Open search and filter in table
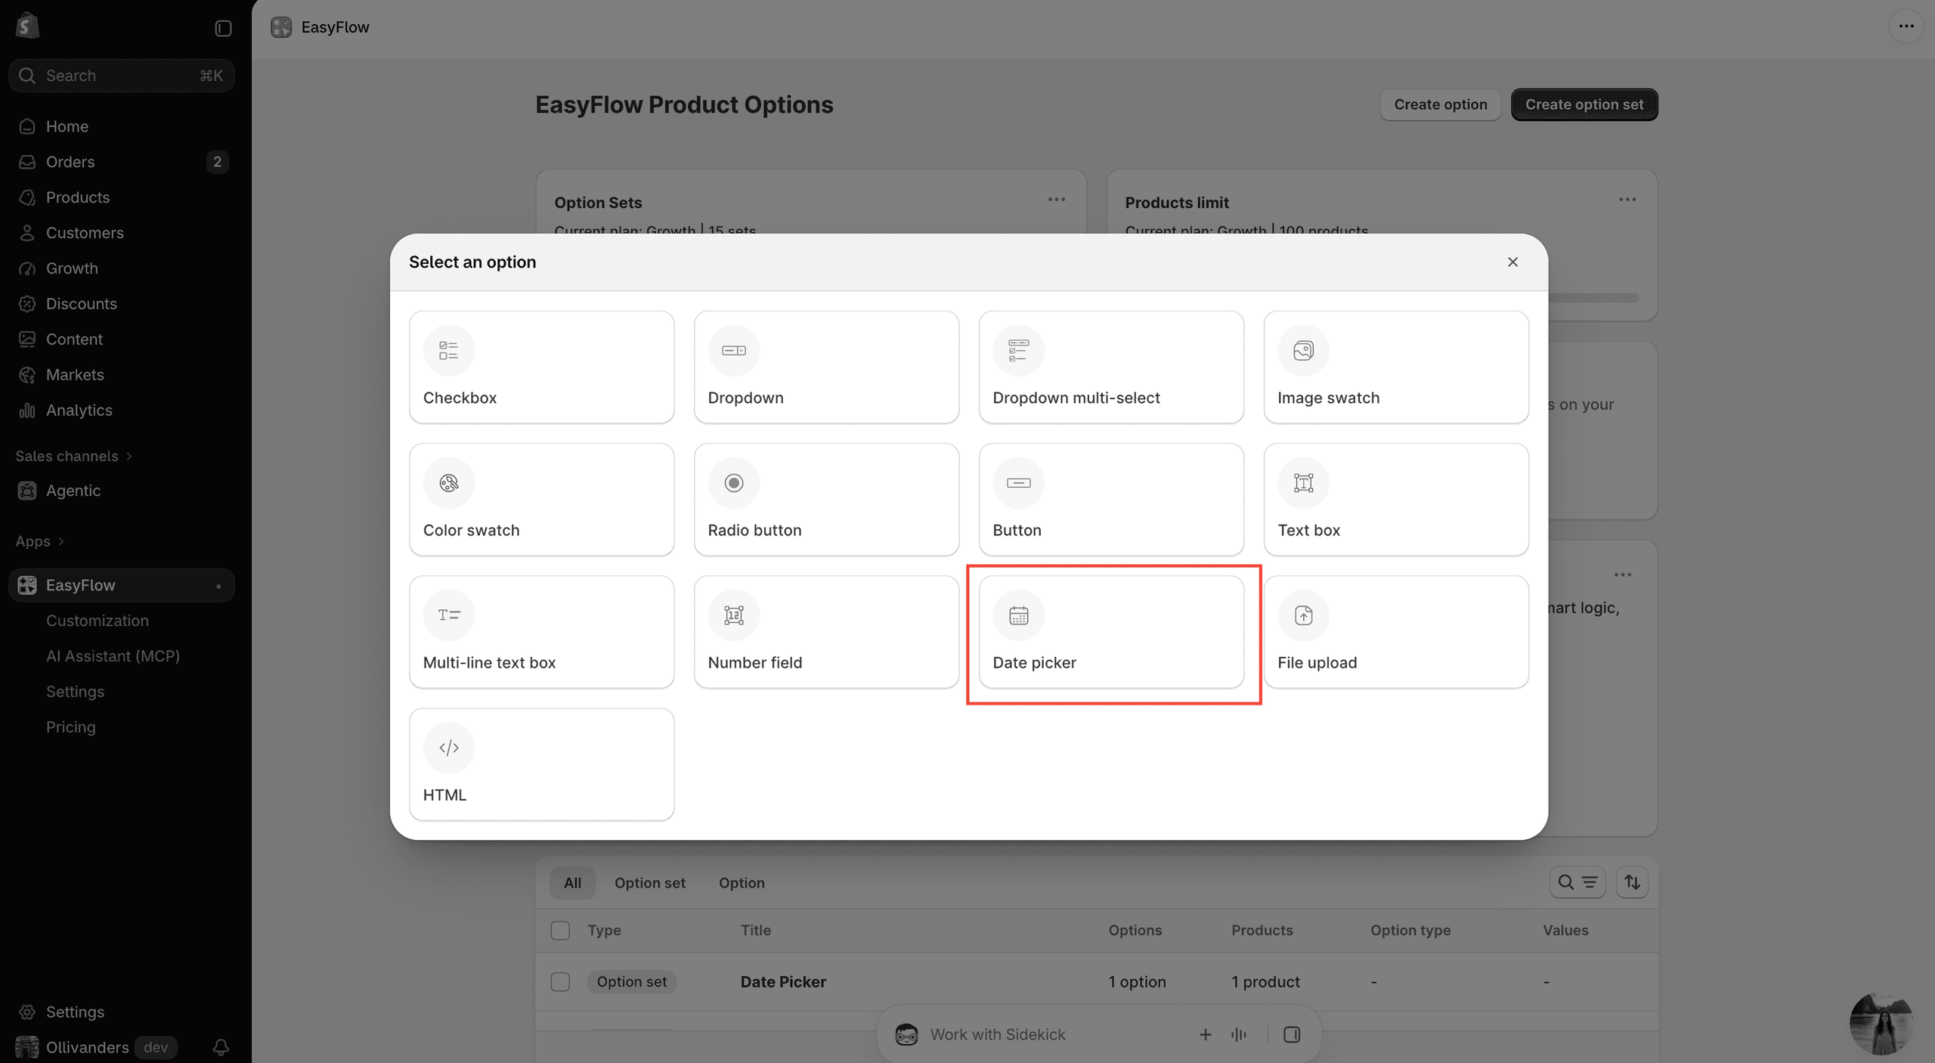The height and width of the screenshot is (1063, 1935). click(1577, 882)
